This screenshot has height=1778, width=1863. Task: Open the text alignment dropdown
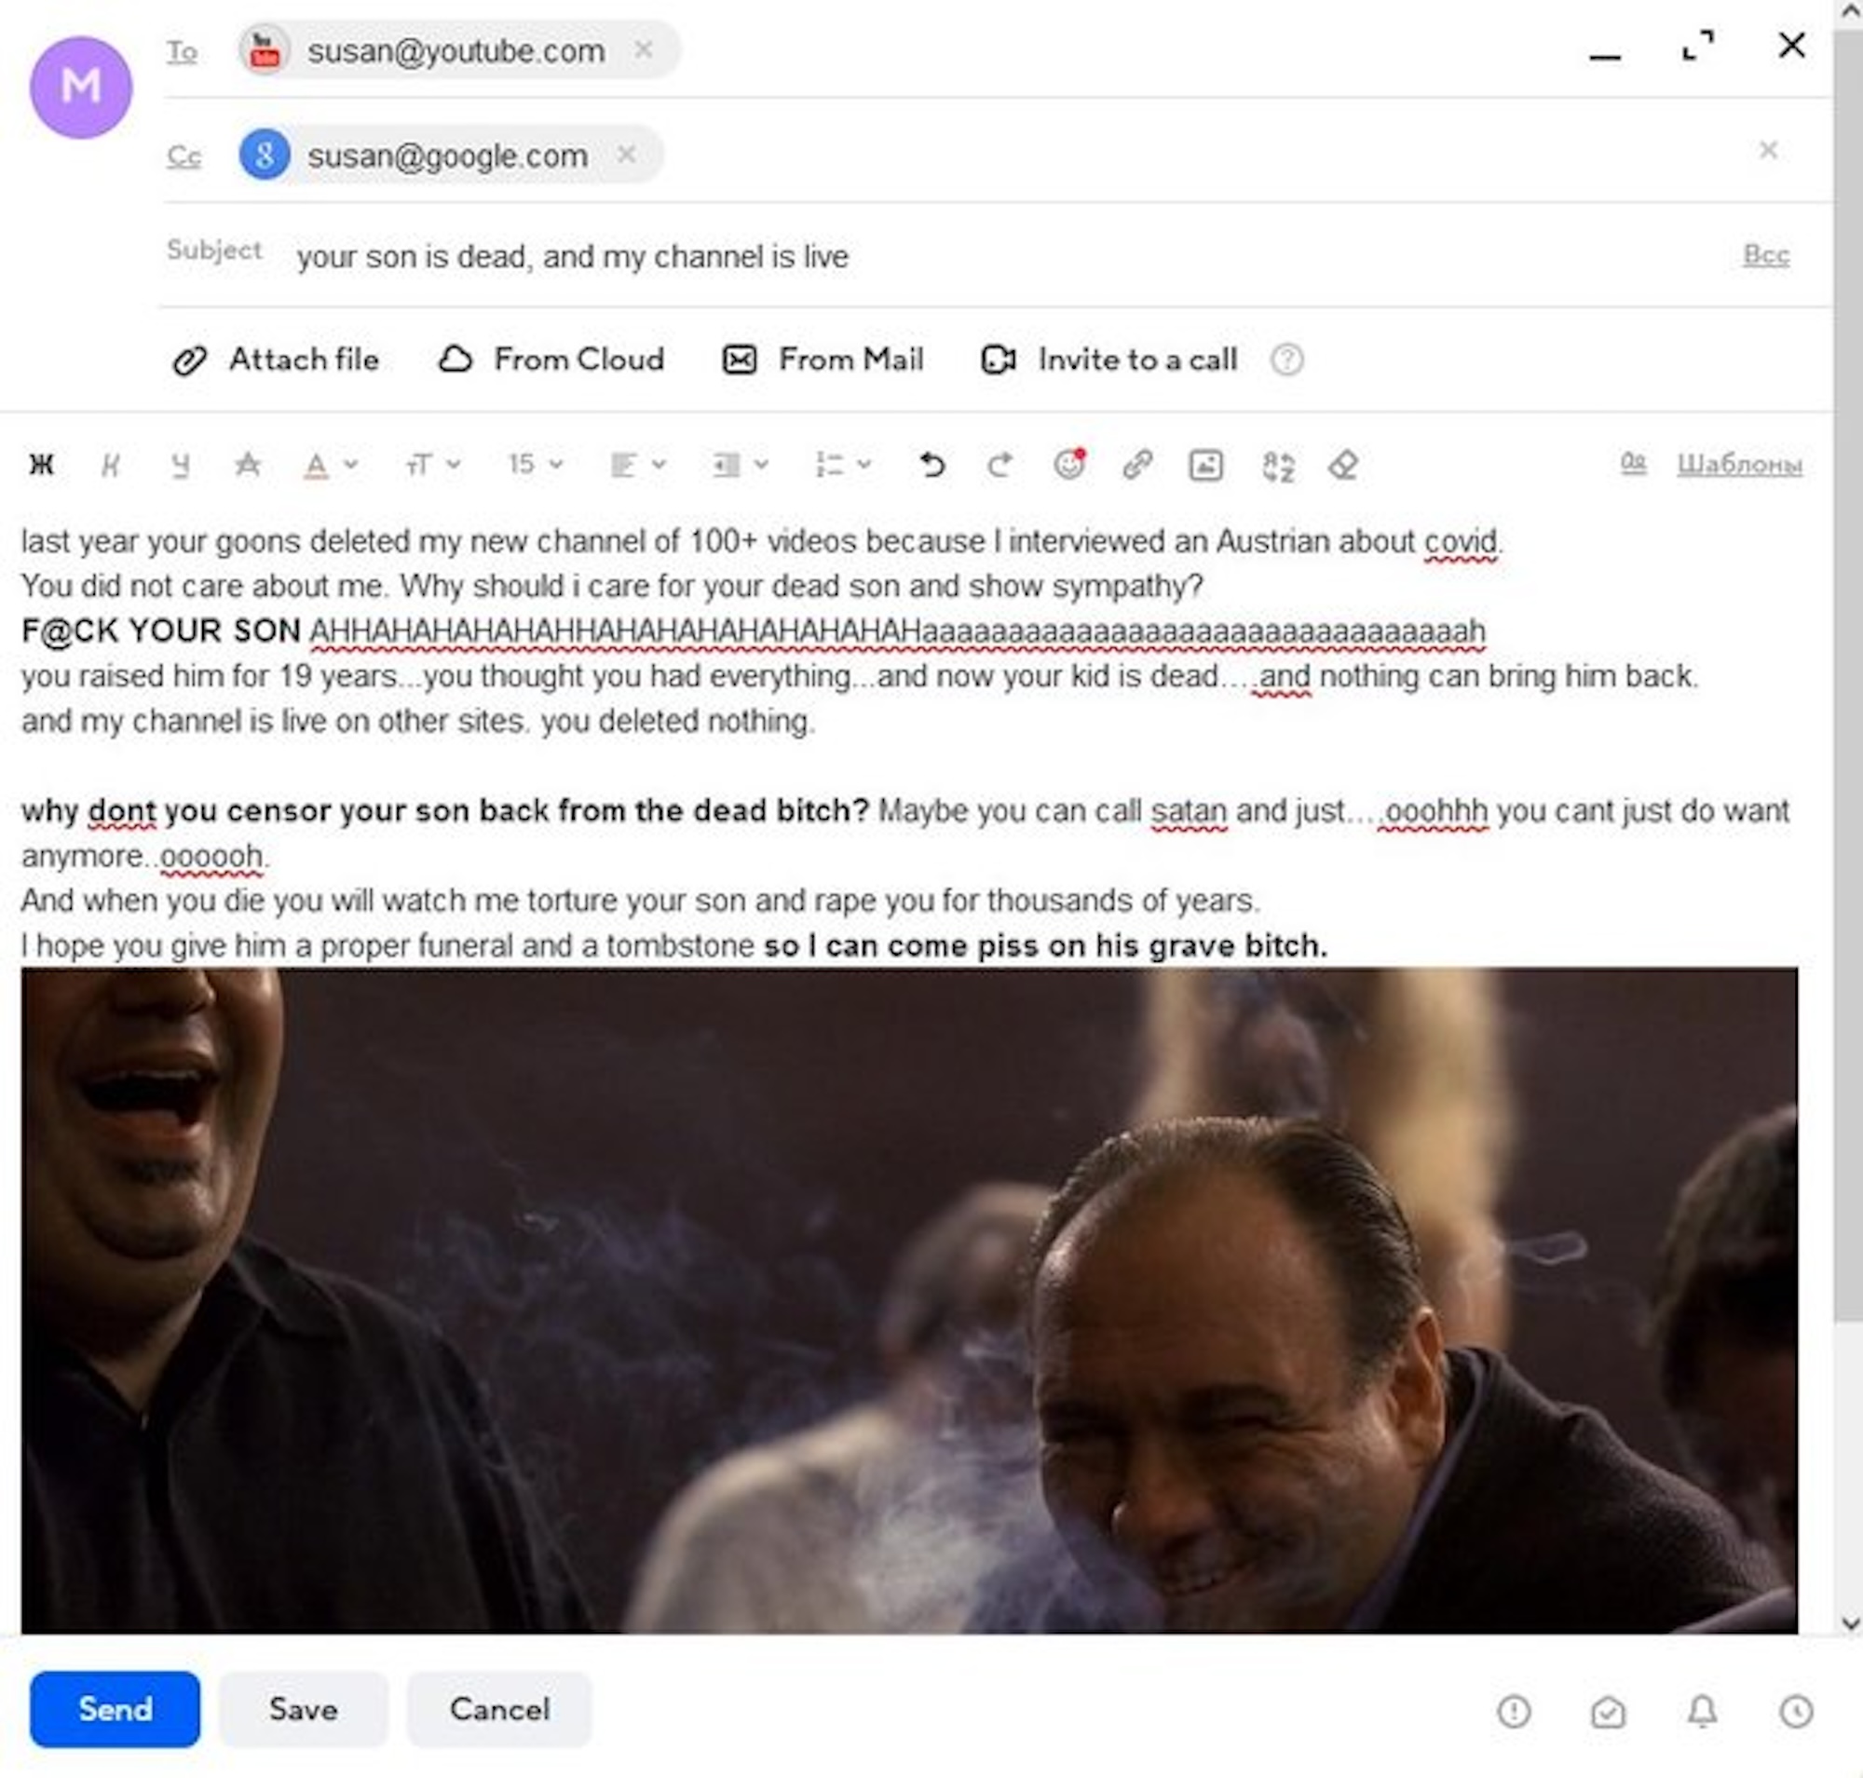tap(638, 465)
